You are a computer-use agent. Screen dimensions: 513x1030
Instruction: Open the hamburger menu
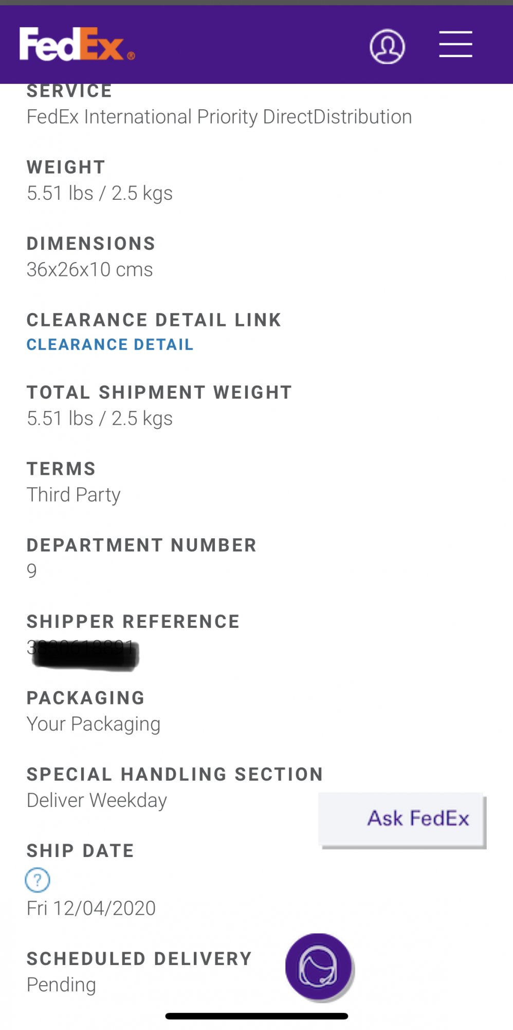[455, 44]
